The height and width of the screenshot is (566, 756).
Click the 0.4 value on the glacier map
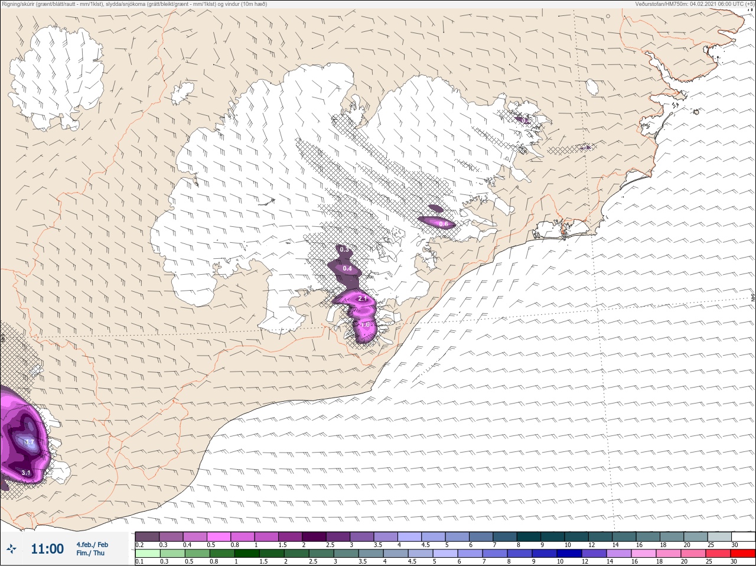pos(347,269)
